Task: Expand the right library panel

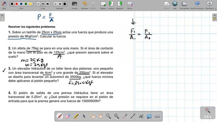Action: point(215,17)
